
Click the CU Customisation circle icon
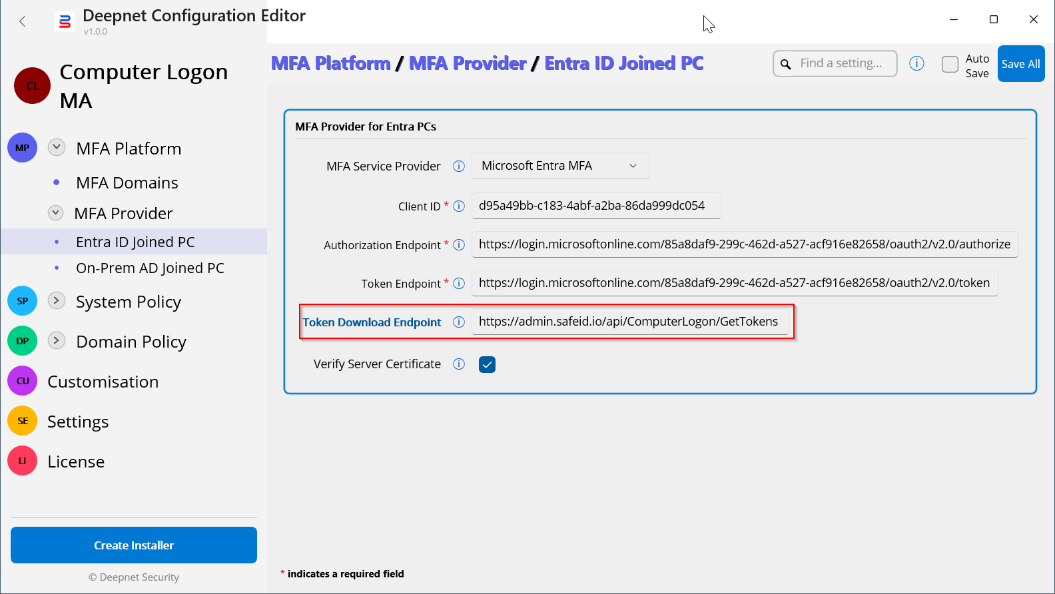pos(23,381)
